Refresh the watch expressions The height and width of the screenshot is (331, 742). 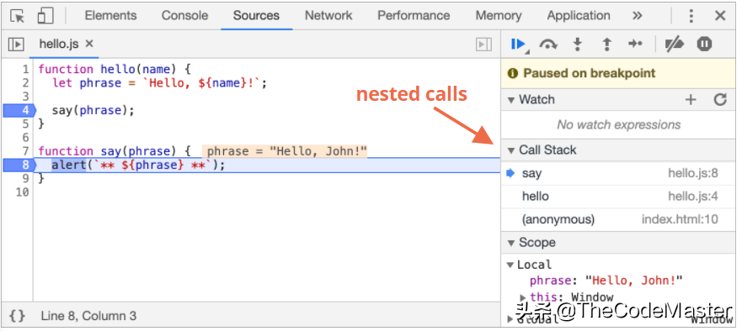[x=720, y=100]
